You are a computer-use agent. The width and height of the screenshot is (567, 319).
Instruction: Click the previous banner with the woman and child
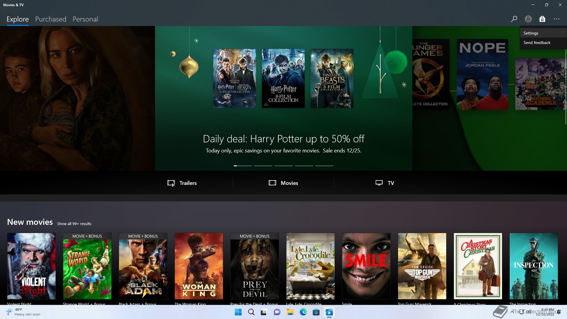coord(77,98)
